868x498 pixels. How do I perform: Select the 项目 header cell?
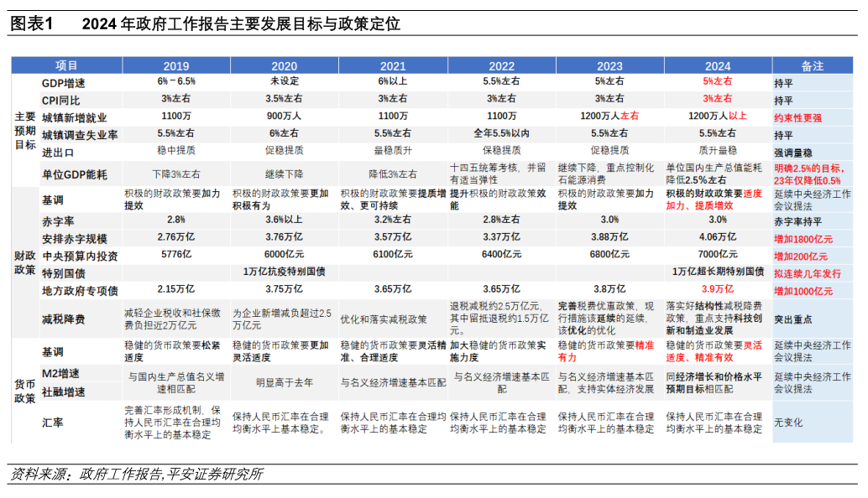pyautogui.click(x=66, y=66)
